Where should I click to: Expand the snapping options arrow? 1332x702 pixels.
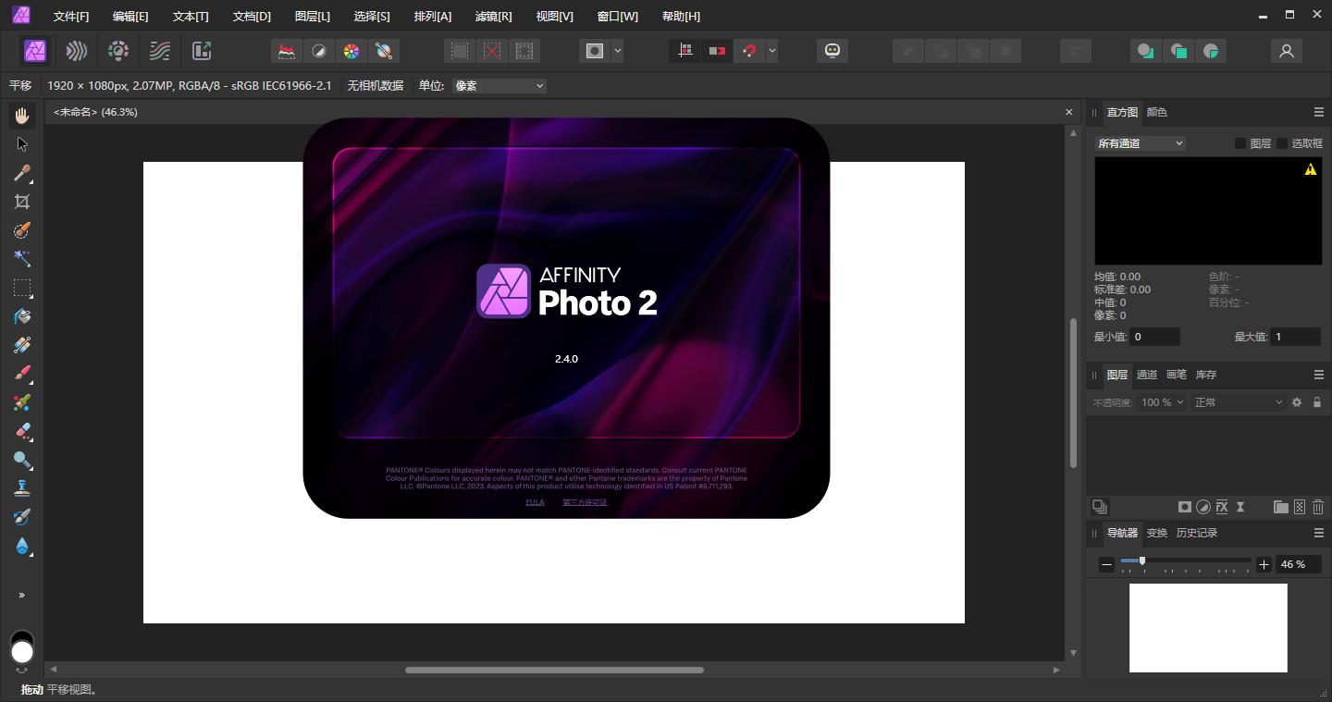[x=771, y=51]
